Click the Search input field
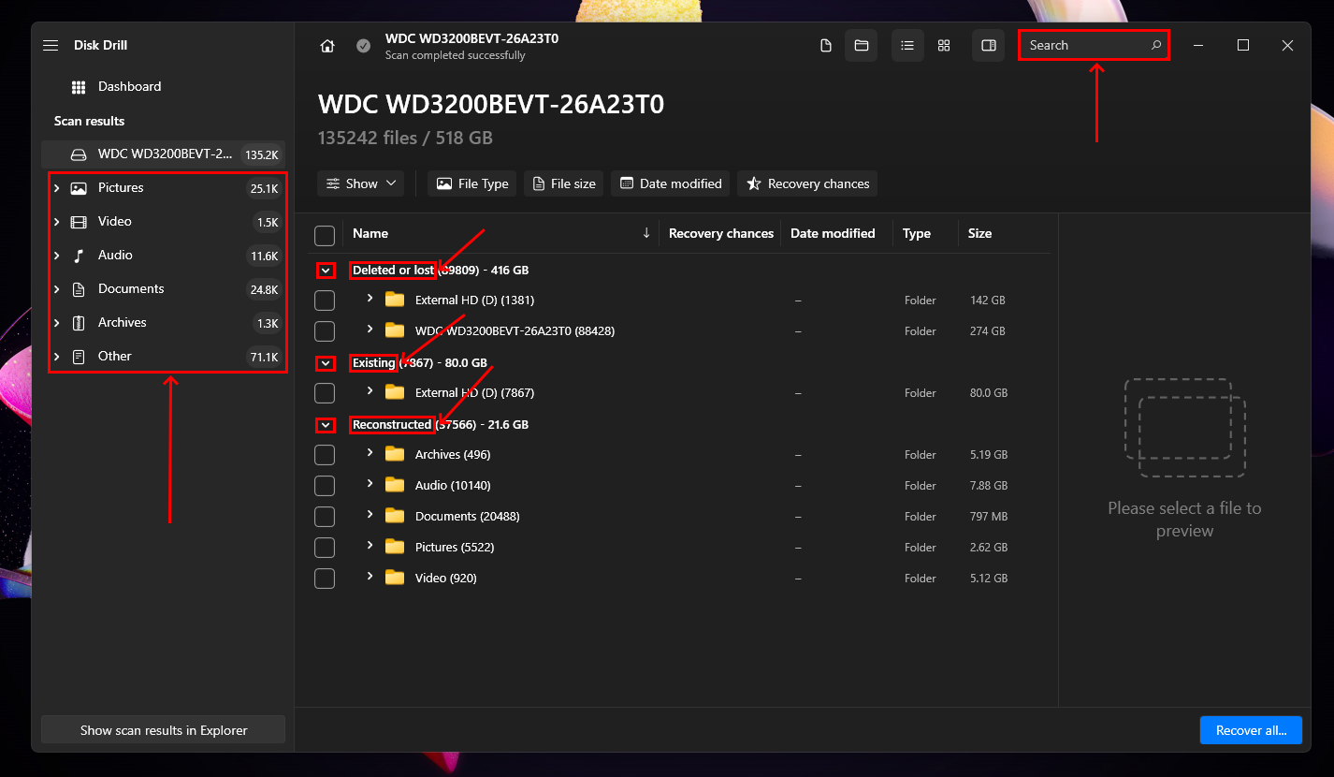Image resolution: width=1334 pixels, height=777 pixels. coord(1085,45)
